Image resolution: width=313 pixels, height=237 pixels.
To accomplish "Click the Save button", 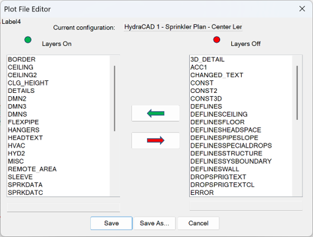I will [x=111, y=223].
